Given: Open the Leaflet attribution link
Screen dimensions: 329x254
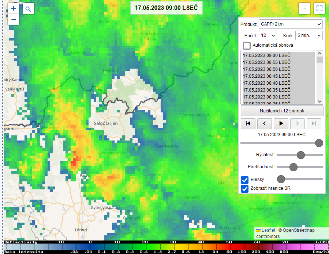Looking at the screenshot, I should (268, 230).
